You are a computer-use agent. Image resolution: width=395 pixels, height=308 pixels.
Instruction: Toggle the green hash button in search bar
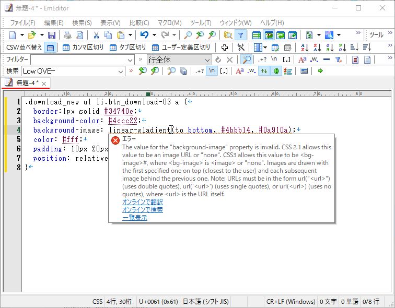276,71
